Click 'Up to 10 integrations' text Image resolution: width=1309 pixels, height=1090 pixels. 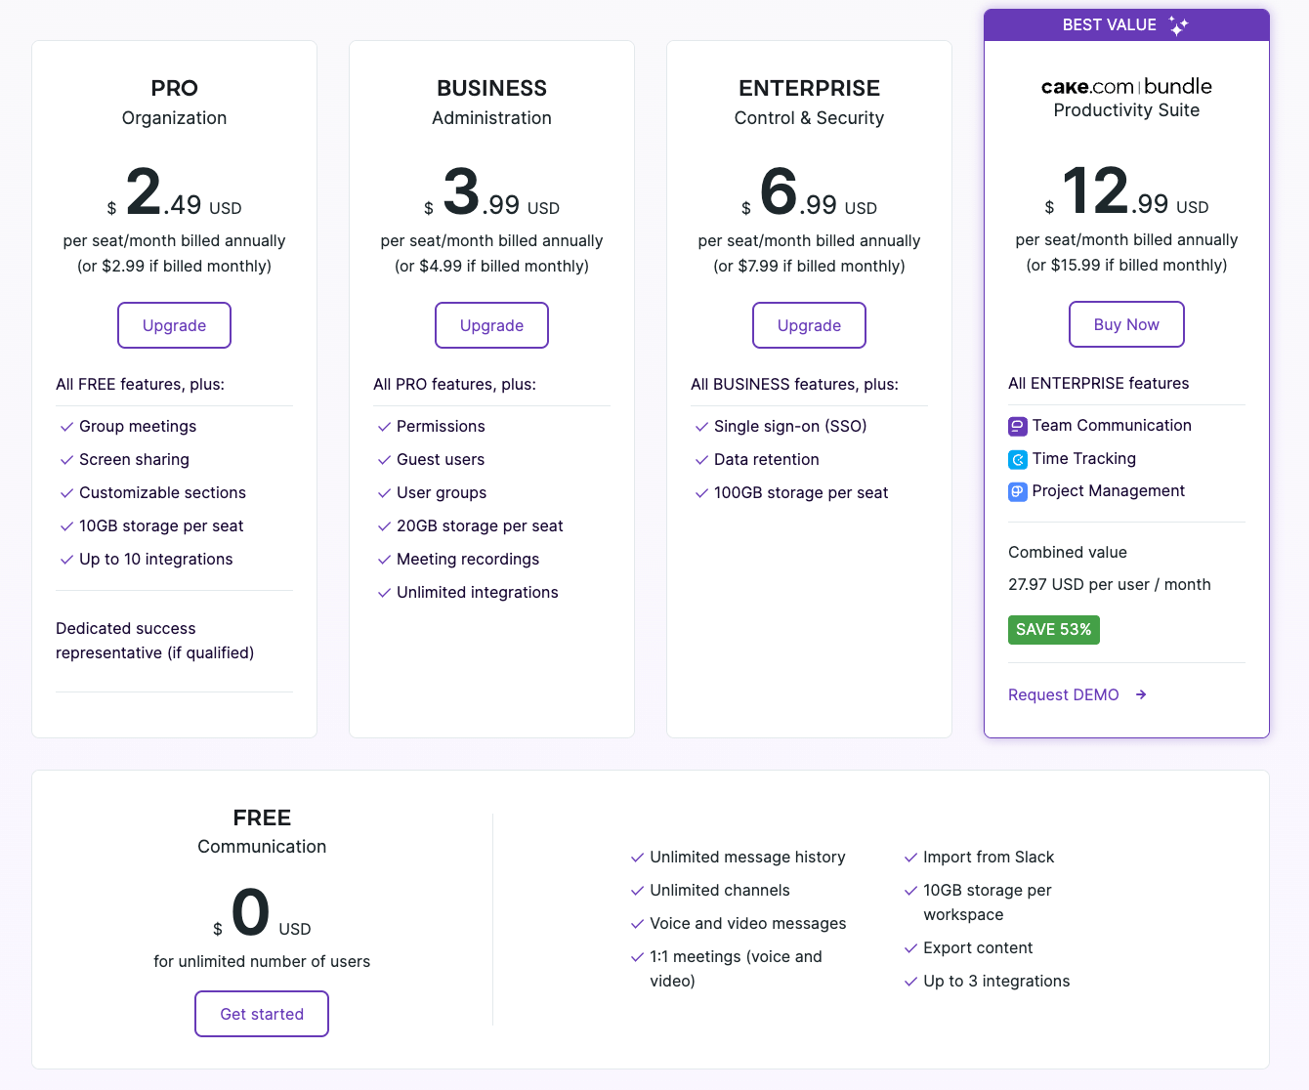(x=156, y=560)
